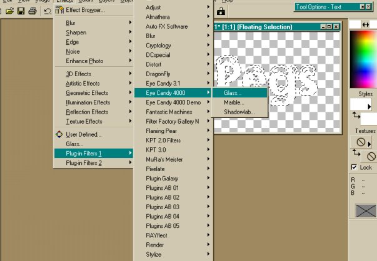Click the Undo arrow toolbar icon
377x261 pixels.
(48, 11)
